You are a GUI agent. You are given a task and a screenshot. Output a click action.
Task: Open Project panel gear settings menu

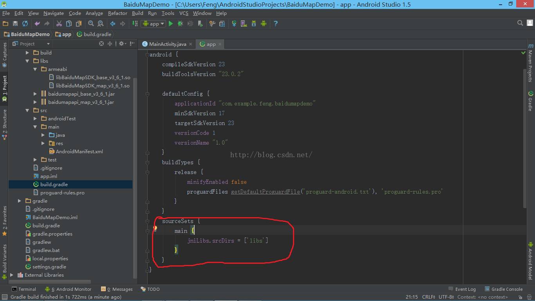[122, 44]
